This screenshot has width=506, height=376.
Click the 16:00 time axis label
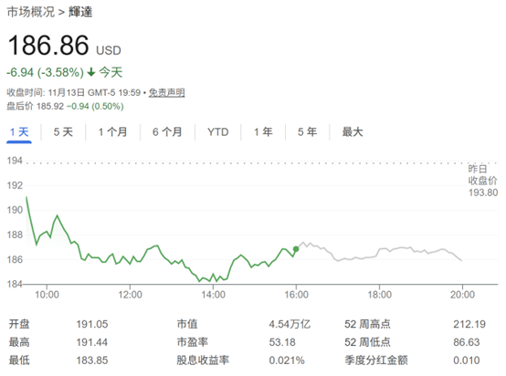pyautogui.click(x=296, y=295)
